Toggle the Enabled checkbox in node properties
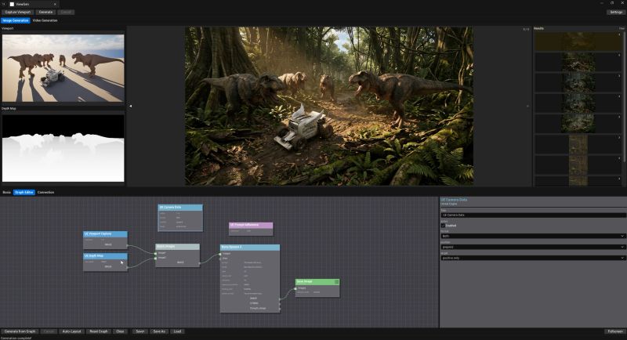The image size is (627, 340). 443,226
